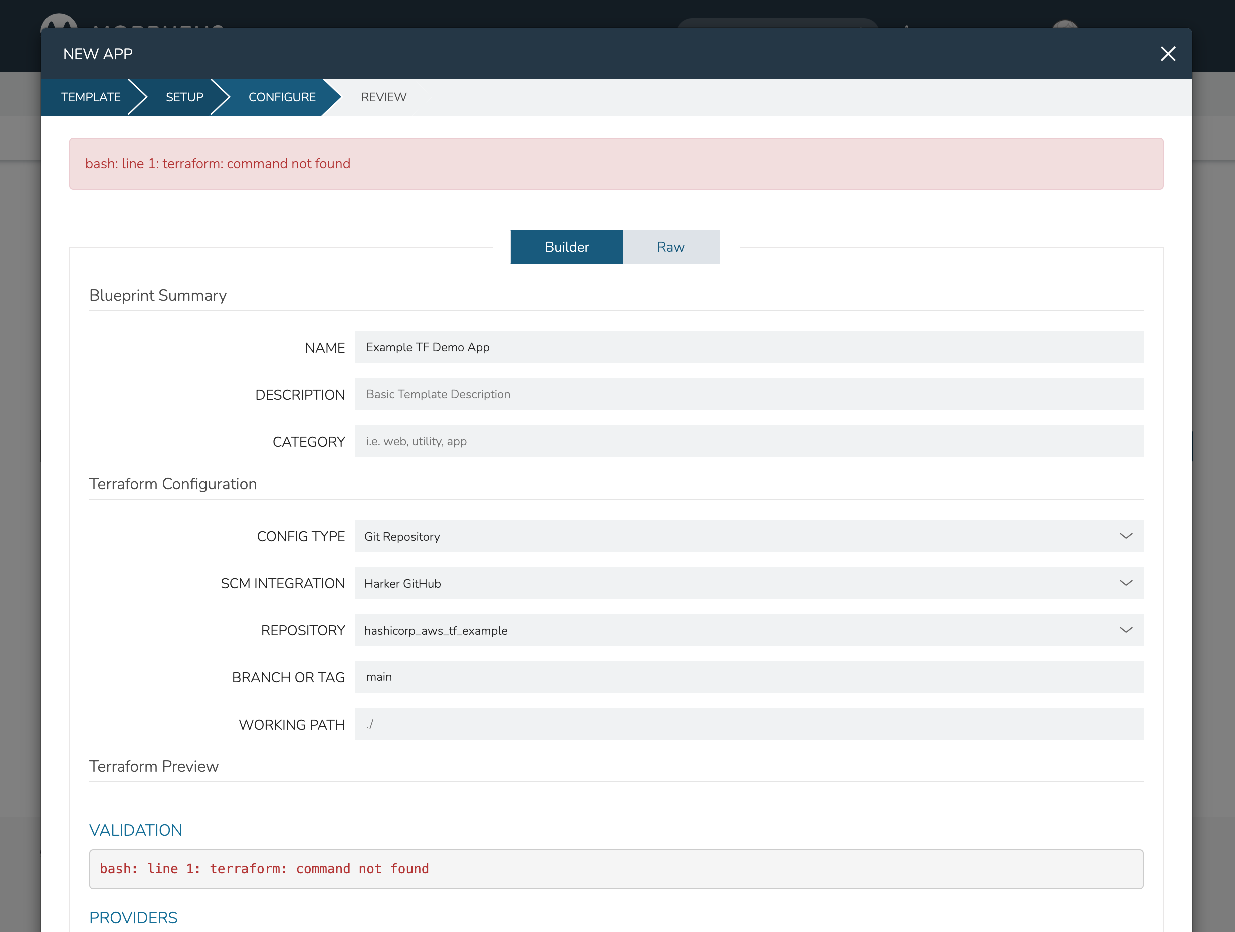Click the Providers section heading
This screenshot has height=932, width=1235.
point(133,917)
